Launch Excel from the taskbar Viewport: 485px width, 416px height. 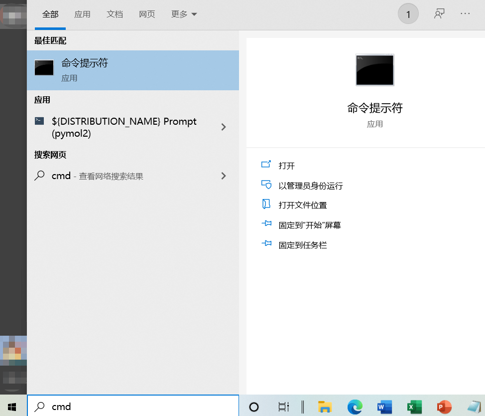(414, 407)
